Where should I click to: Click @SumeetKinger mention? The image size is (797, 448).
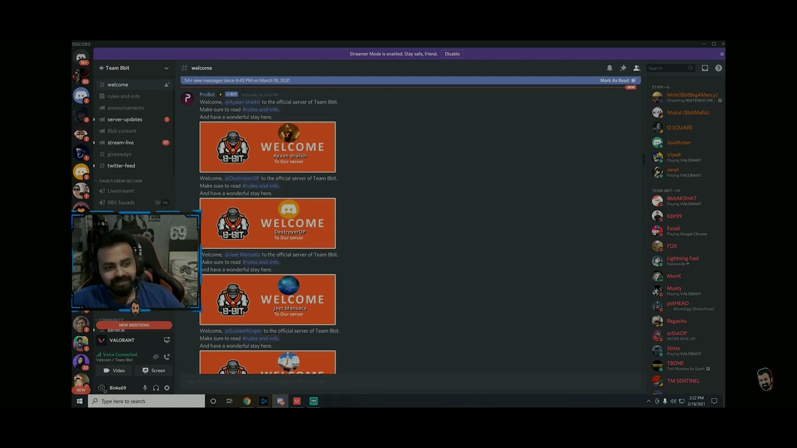click(x=243, y=331)
